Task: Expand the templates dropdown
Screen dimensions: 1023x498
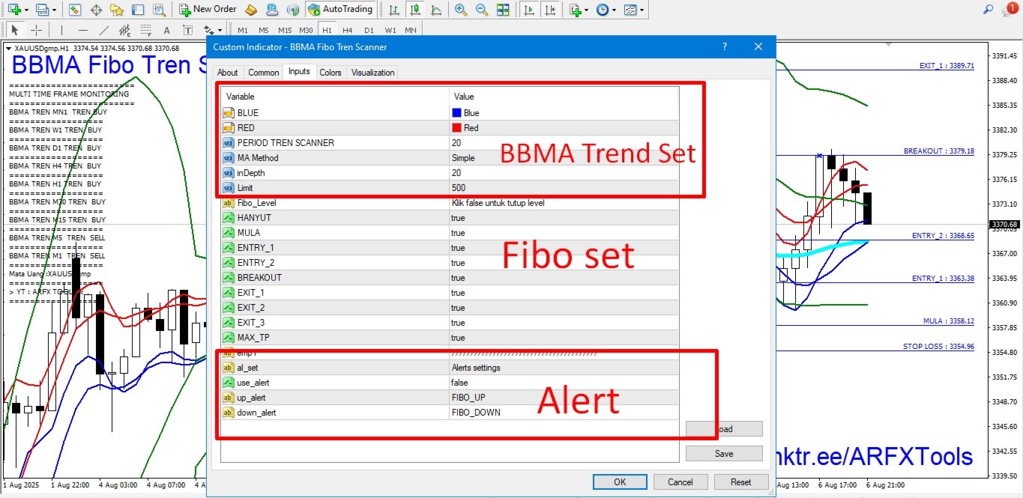Action: (642, 10)
